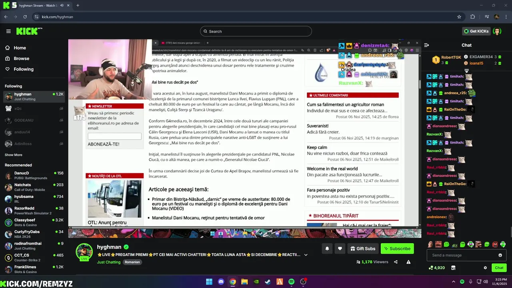The image size is (512, 288).
Task: Follow the channel with the heart icon
Action: (340, 248)
